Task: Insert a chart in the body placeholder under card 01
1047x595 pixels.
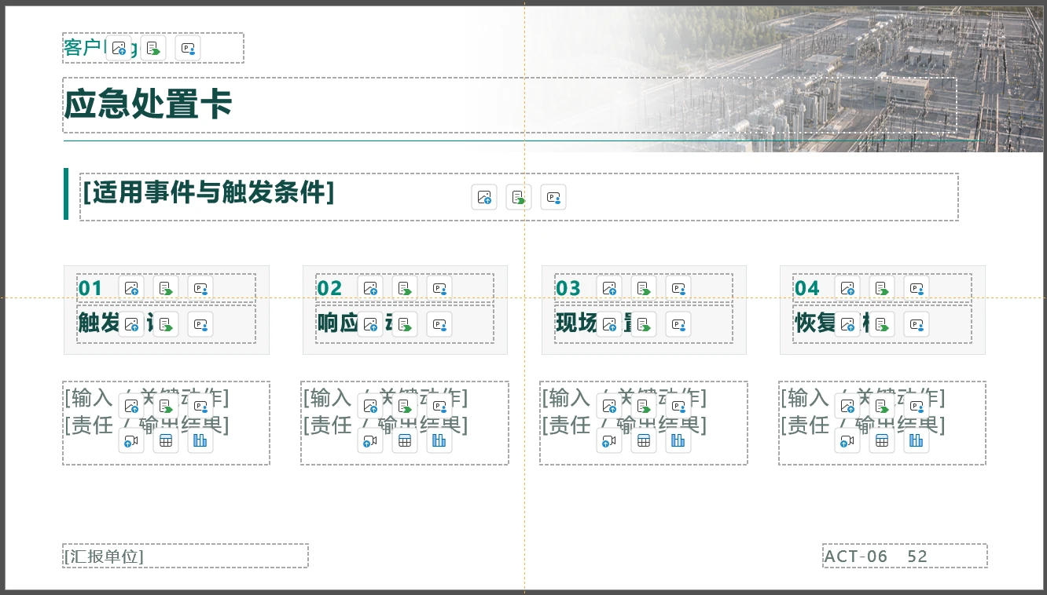Action: tap(200, 440)
